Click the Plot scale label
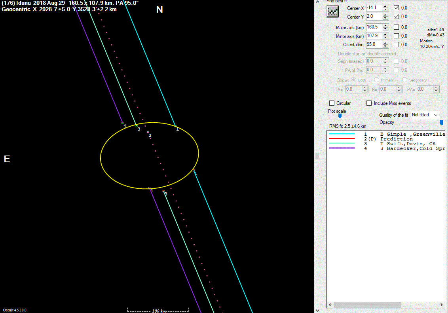Image resolution: width=448 pixels, height=313 pixels. (x=337, y=111)
